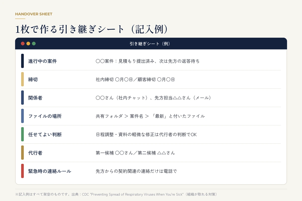Select the 進行中の案件 row label
This screenshot has height=201, width=302.
pos(43,61)
